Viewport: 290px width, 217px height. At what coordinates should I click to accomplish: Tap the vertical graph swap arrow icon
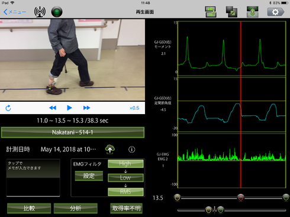pos(253,12)
